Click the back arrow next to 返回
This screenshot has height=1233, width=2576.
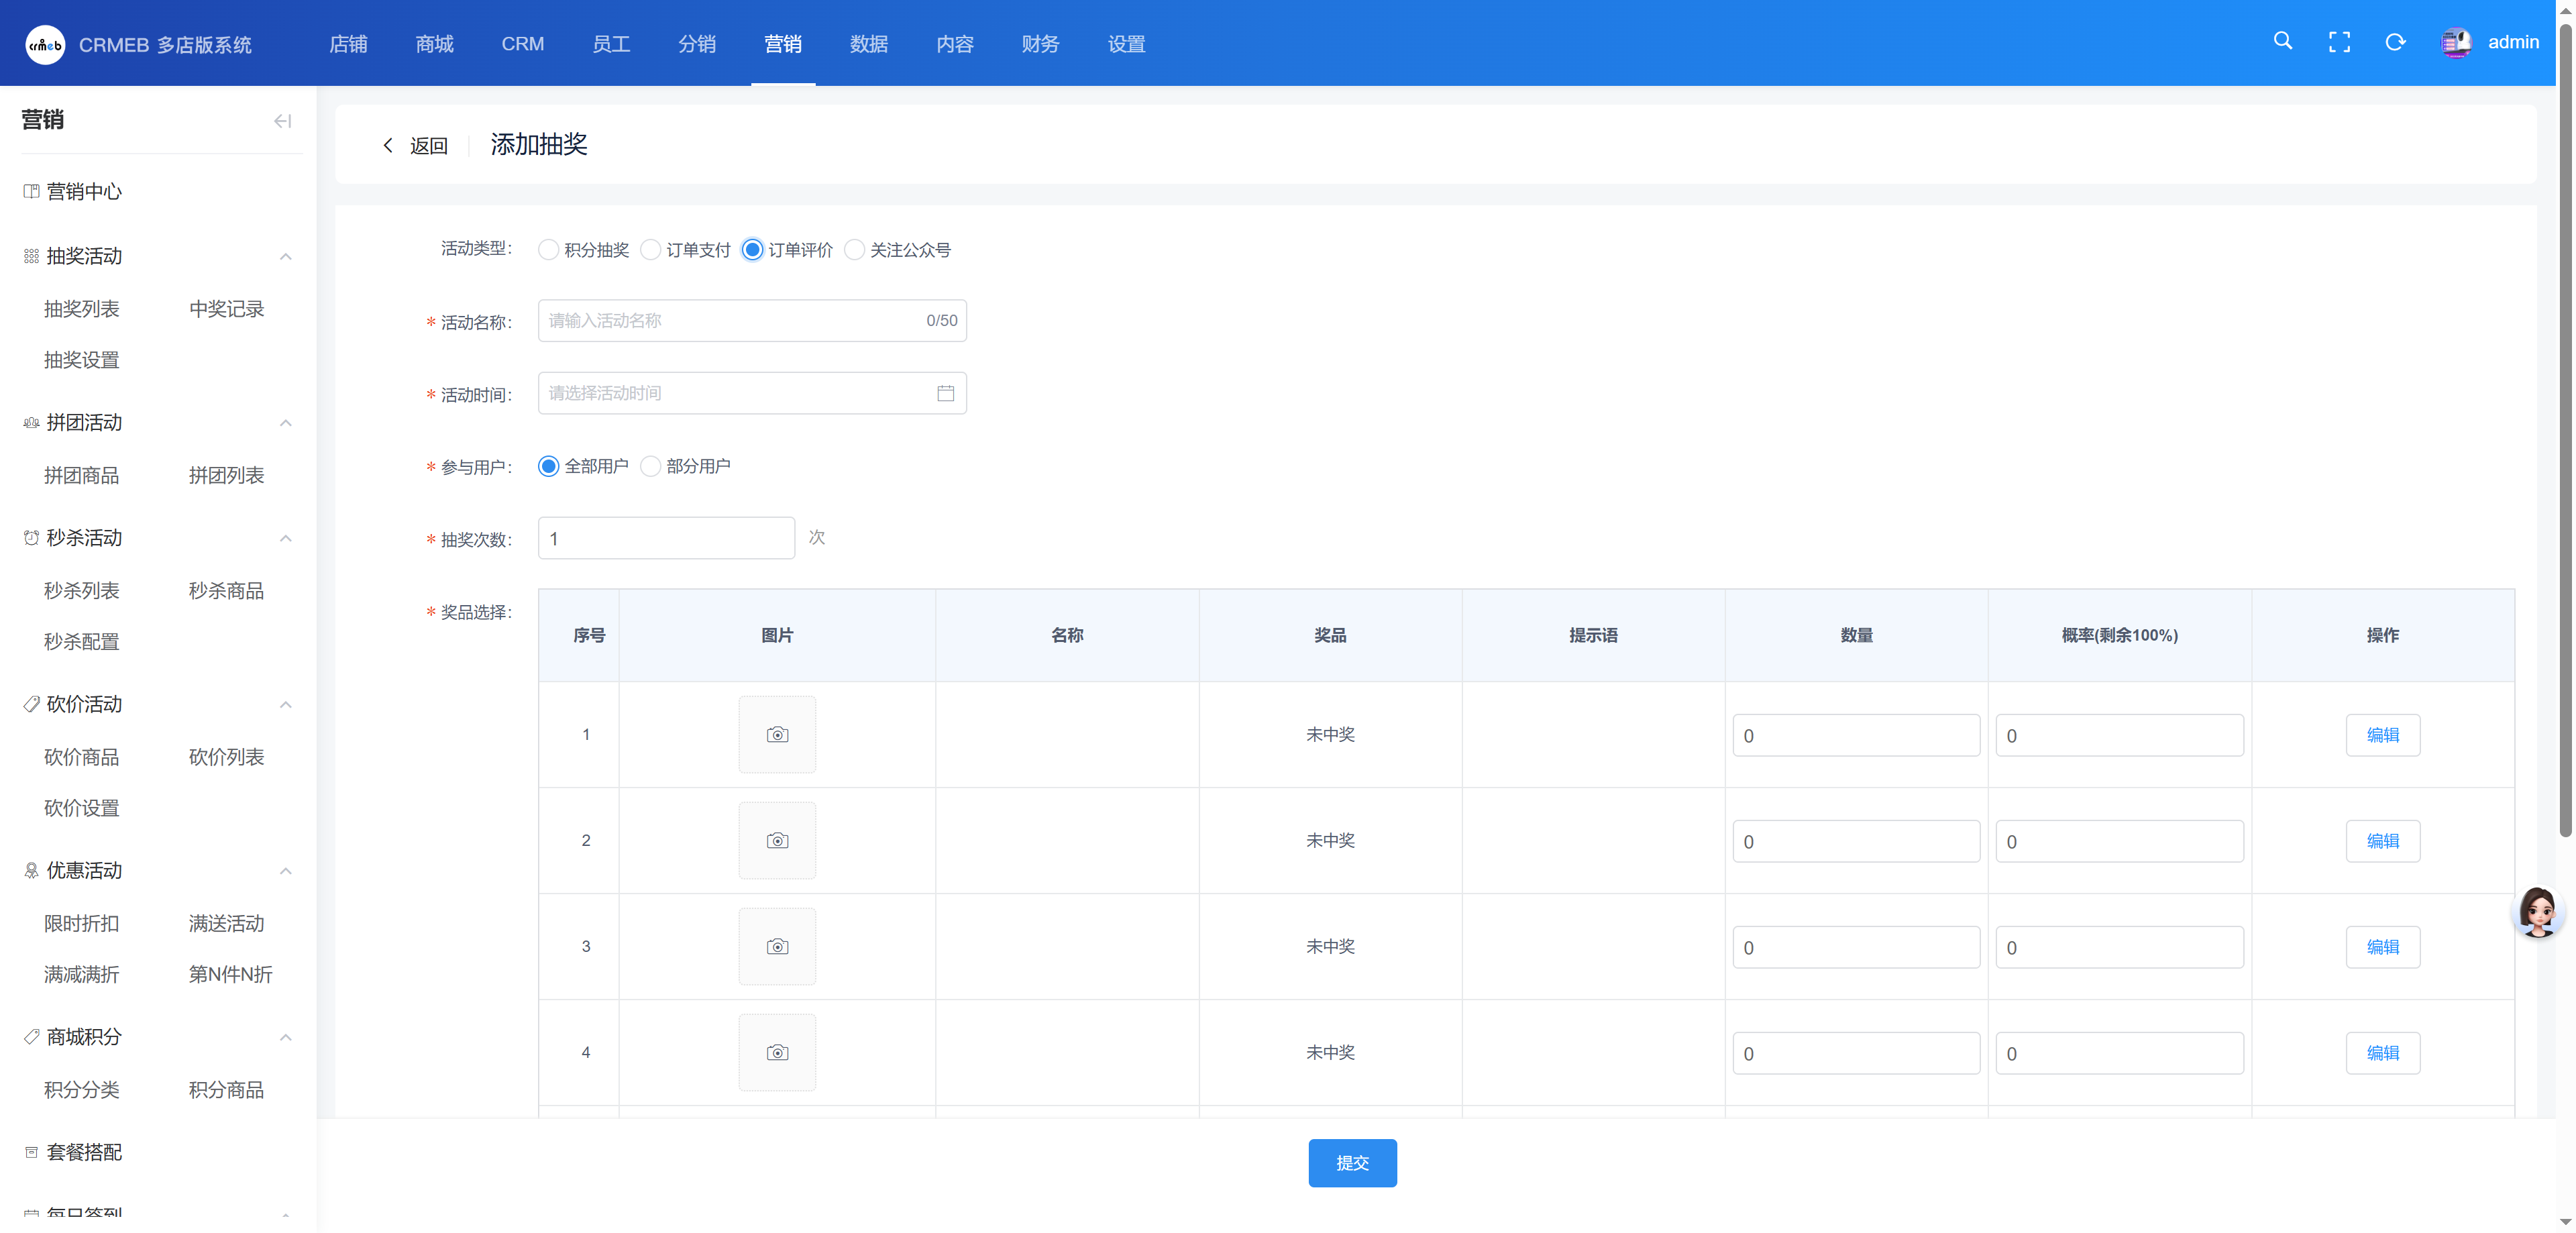(x=388, y=146)
